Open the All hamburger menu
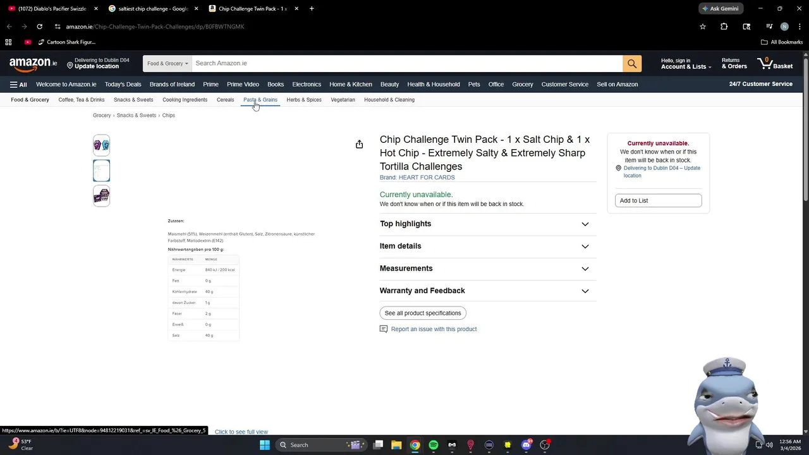 (x=18, y=84)
